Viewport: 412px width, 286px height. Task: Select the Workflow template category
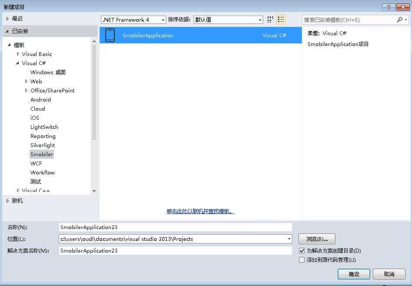click(x=43, y=172)
